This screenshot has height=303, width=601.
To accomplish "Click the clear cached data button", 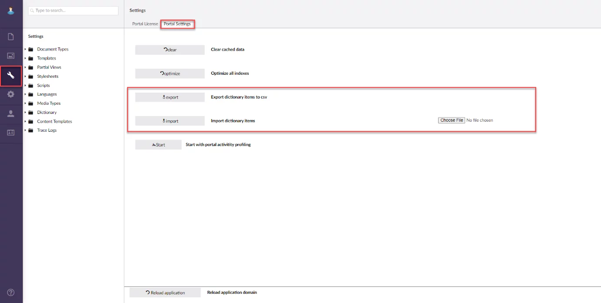I will [170, 50].
